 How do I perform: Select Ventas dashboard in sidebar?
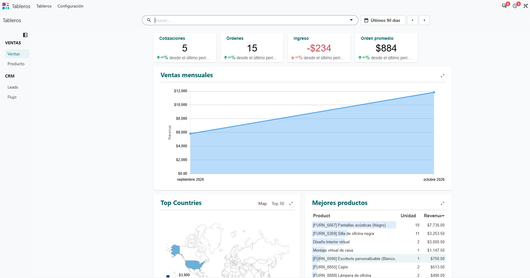17,54
